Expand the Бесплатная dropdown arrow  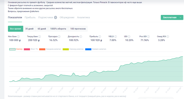click(180, 17)
